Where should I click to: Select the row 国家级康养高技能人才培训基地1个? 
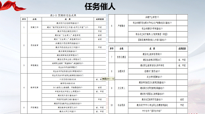click(152, 40)
